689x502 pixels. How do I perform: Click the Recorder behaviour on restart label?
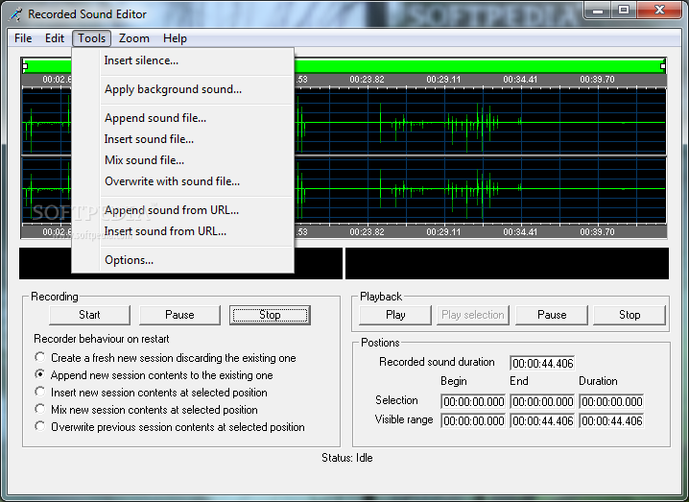tap(102, 339)
